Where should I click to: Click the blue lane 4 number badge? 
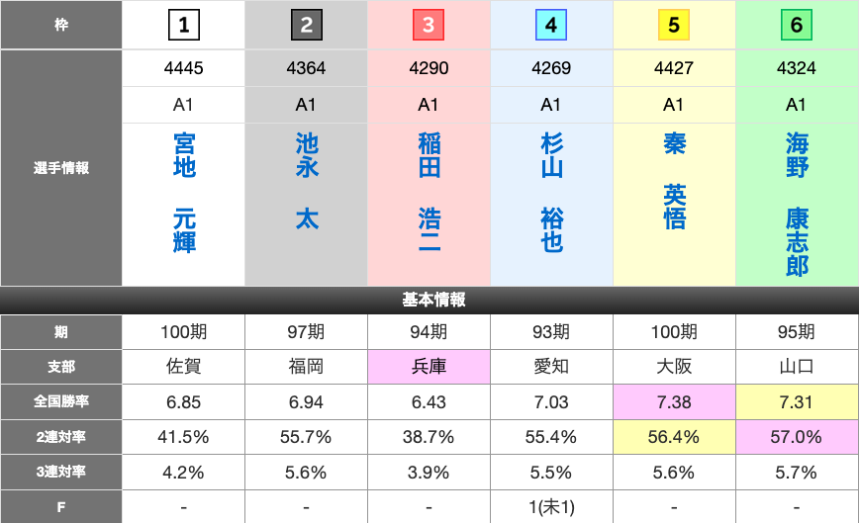551,25
